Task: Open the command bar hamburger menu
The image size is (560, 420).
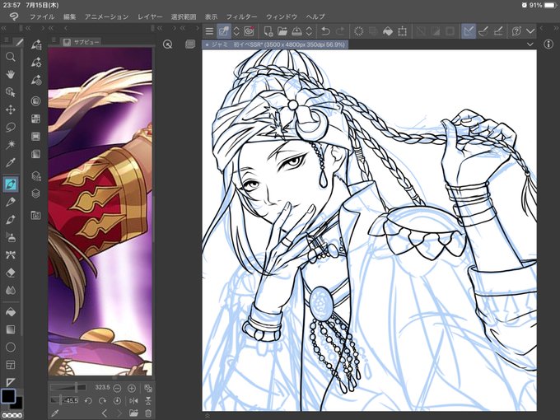Action: (x=209, y=31)
